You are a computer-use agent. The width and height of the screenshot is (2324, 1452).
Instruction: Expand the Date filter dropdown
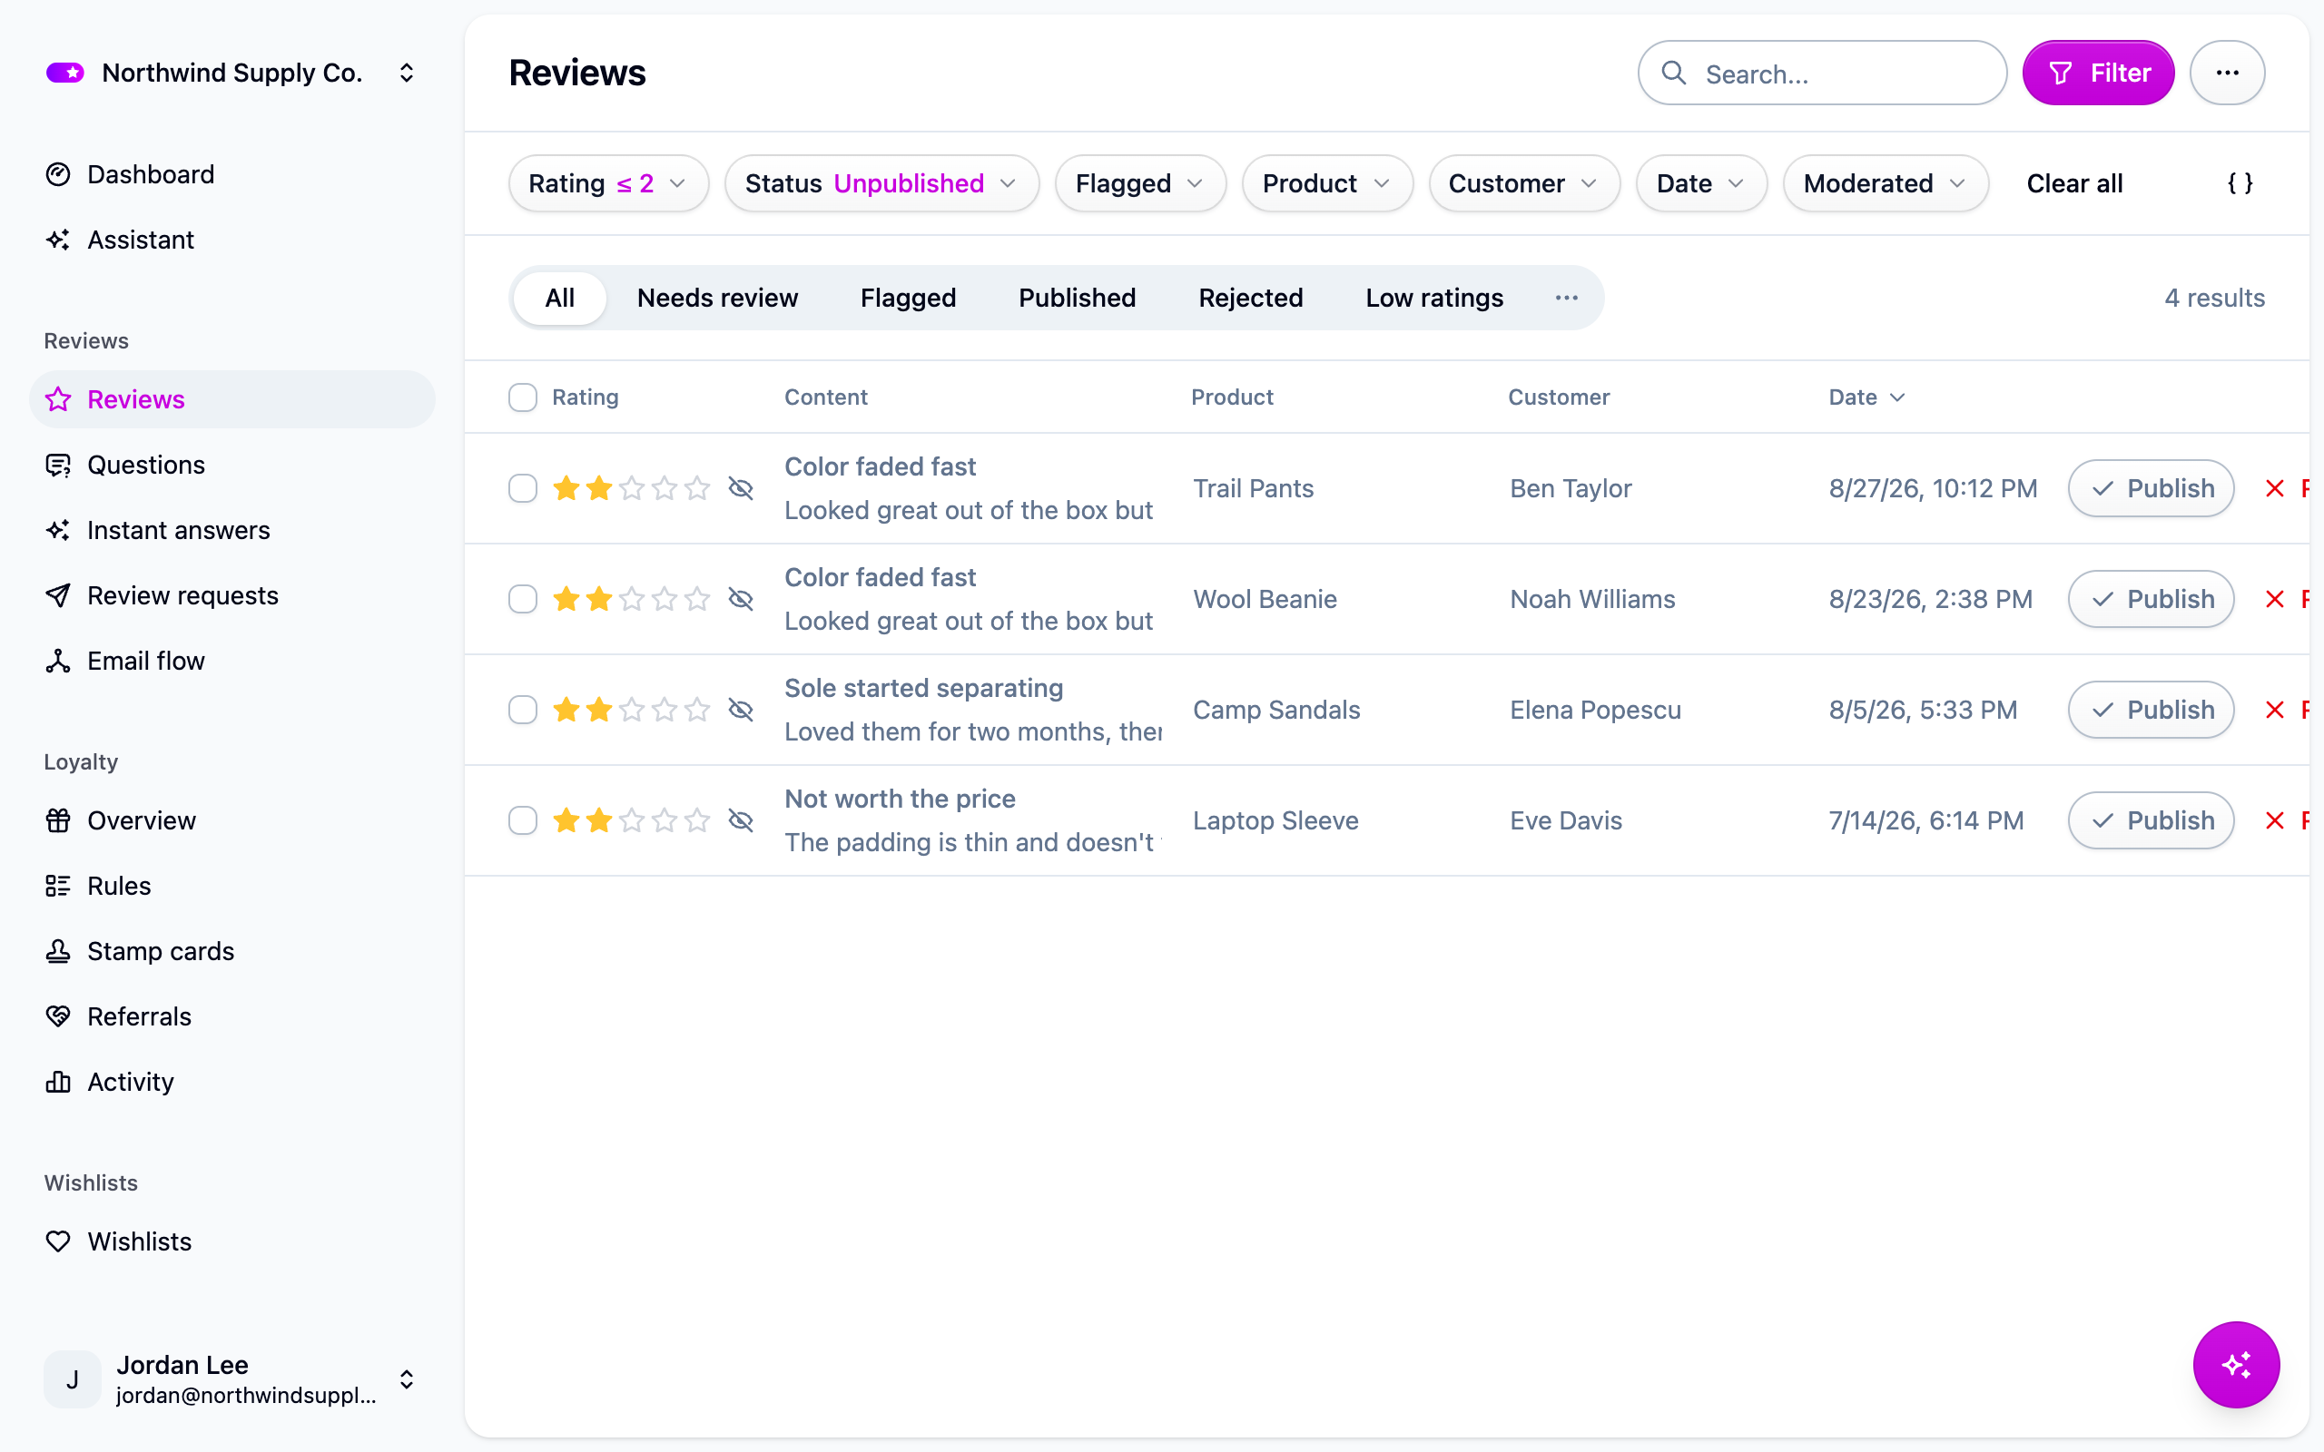point(1700,183)
